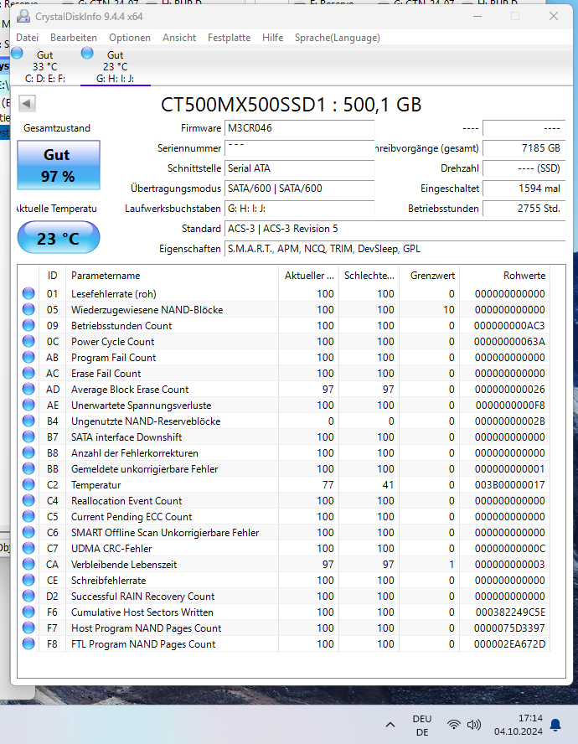Click status orb for Program Fail Count row

pos(28,357)
